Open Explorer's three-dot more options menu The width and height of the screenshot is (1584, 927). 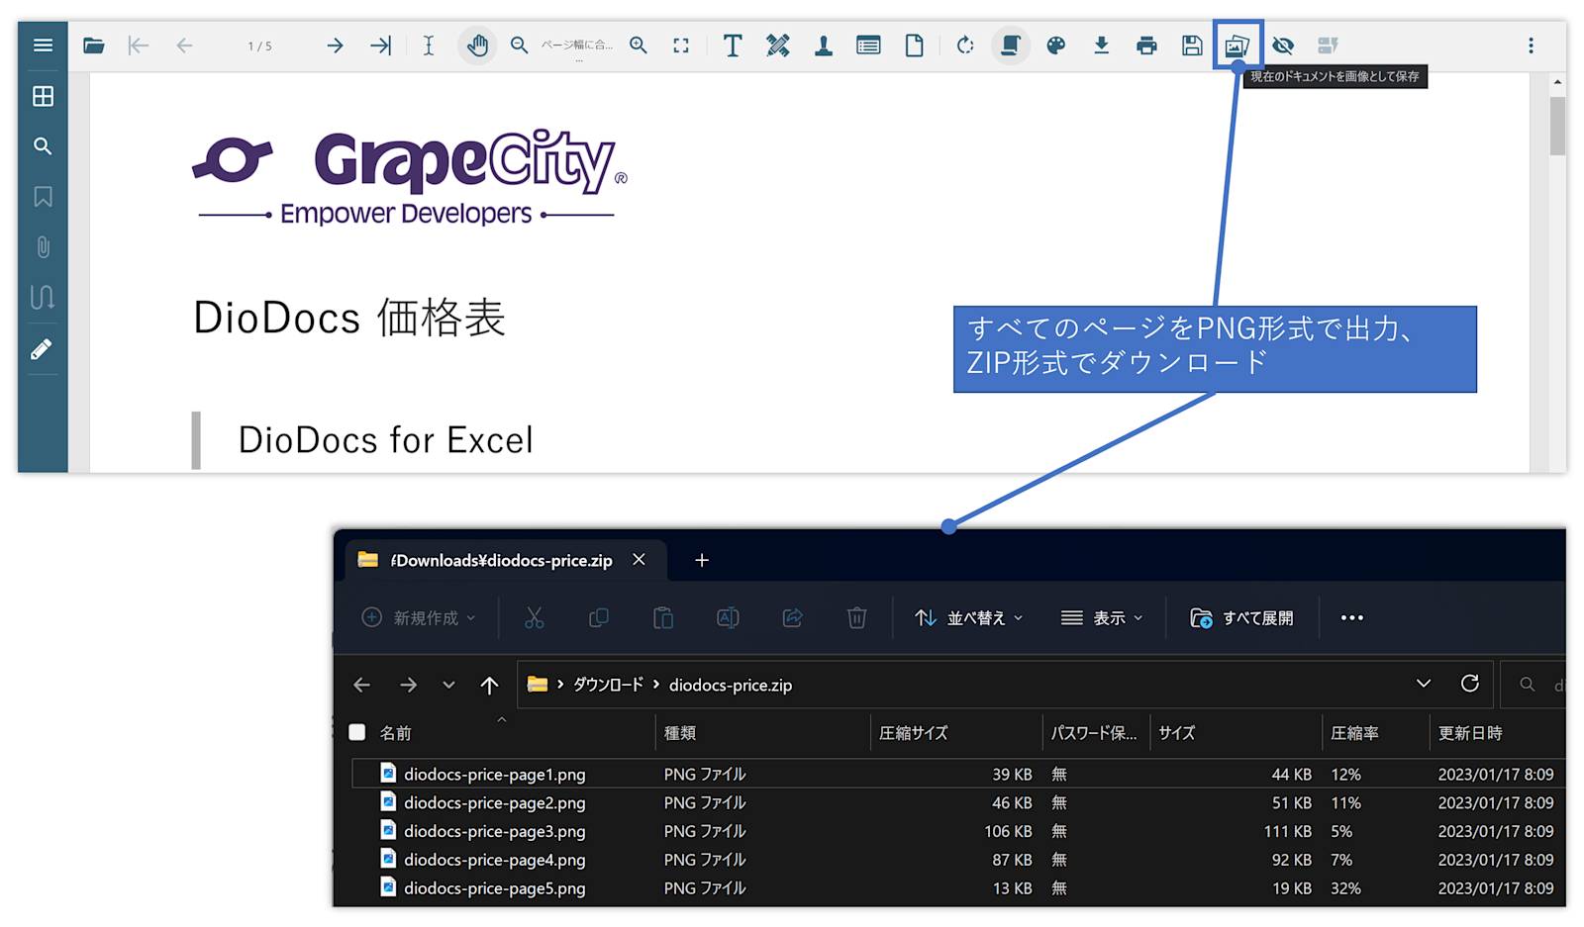[1351, 618]
